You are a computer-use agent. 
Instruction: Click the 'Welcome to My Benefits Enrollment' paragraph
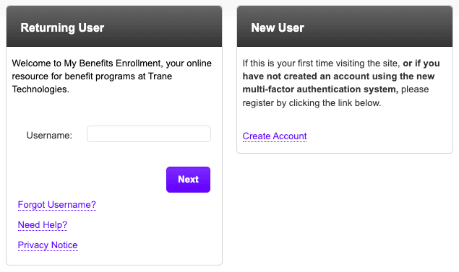(x=111, y=76)
